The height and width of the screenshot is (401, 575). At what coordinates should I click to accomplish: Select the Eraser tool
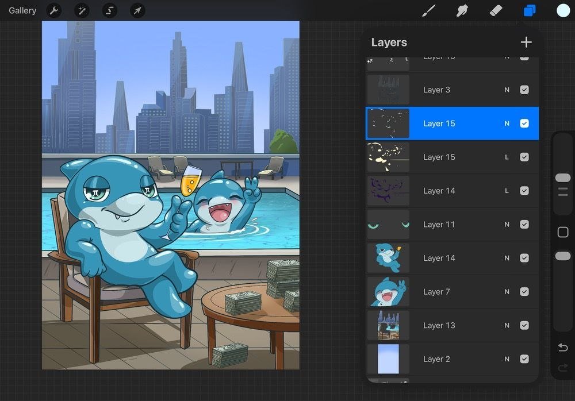[496, 11]
